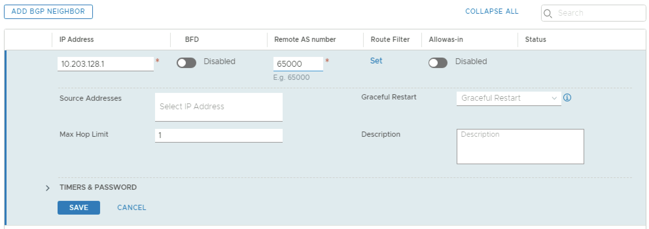
Task: Click the search magnifier icon
Action: point(548,13)
